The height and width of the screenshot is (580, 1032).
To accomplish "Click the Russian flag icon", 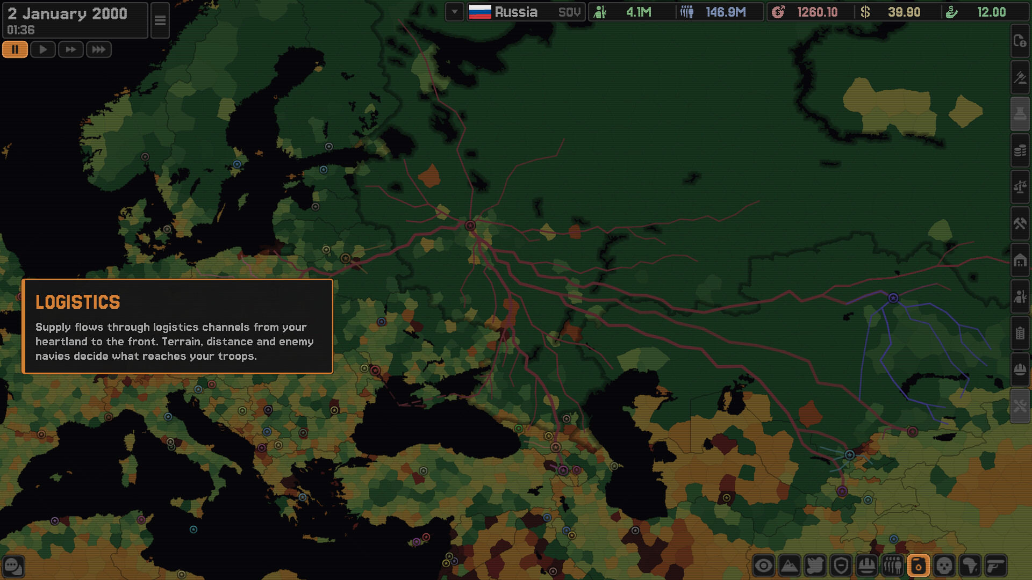I will [480, 12].
